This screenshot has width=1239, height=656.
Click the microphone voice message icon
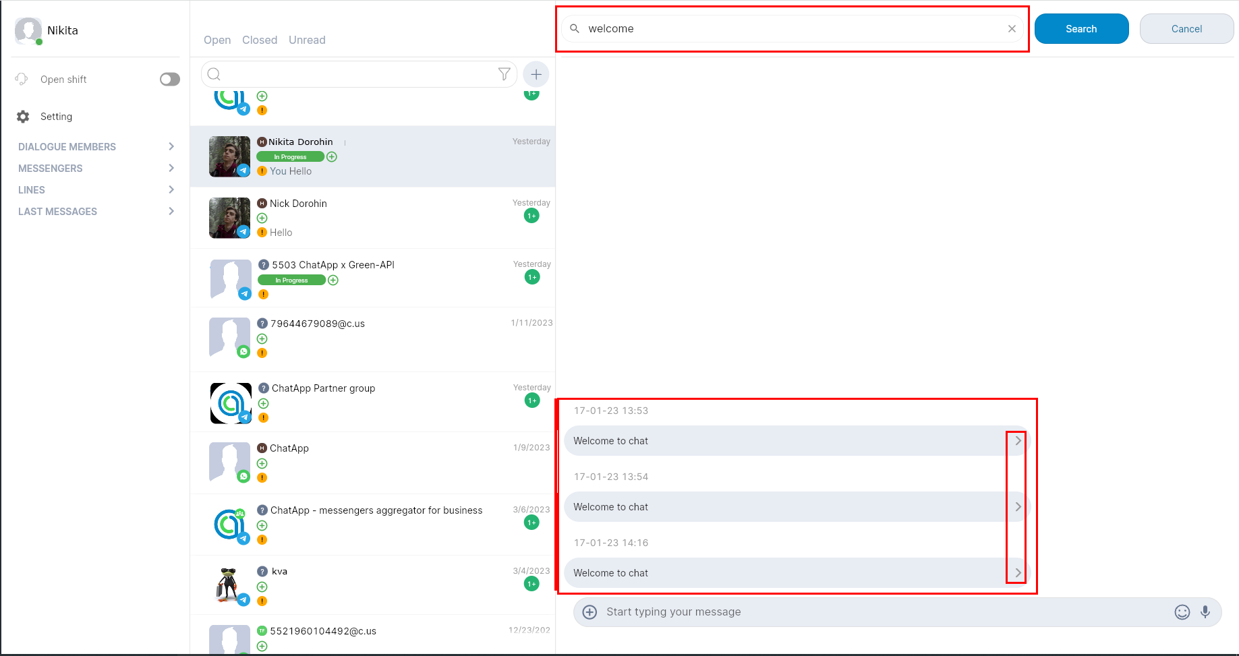(x=1205, y=612)
